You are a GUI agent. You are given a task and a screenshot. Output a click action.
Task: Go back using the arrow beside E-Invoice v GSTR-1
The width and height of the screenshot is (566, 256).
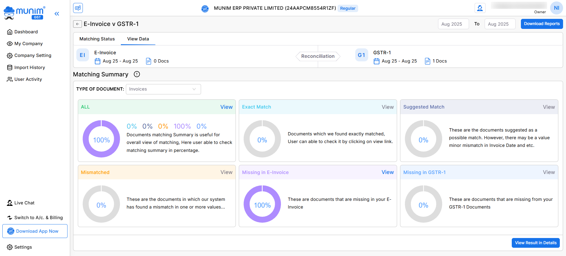[78, 24]
